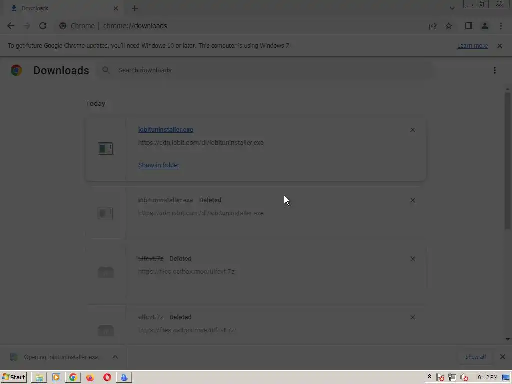512x384 pixels.
Task: Go back using the browser back arrow
Action: coord(11,26)
